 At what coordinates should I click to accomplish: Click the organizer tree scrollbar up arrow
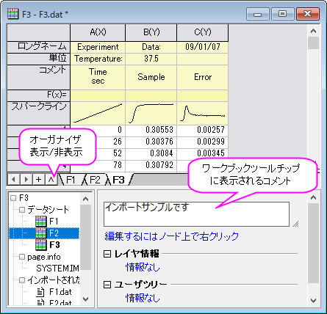85,199
